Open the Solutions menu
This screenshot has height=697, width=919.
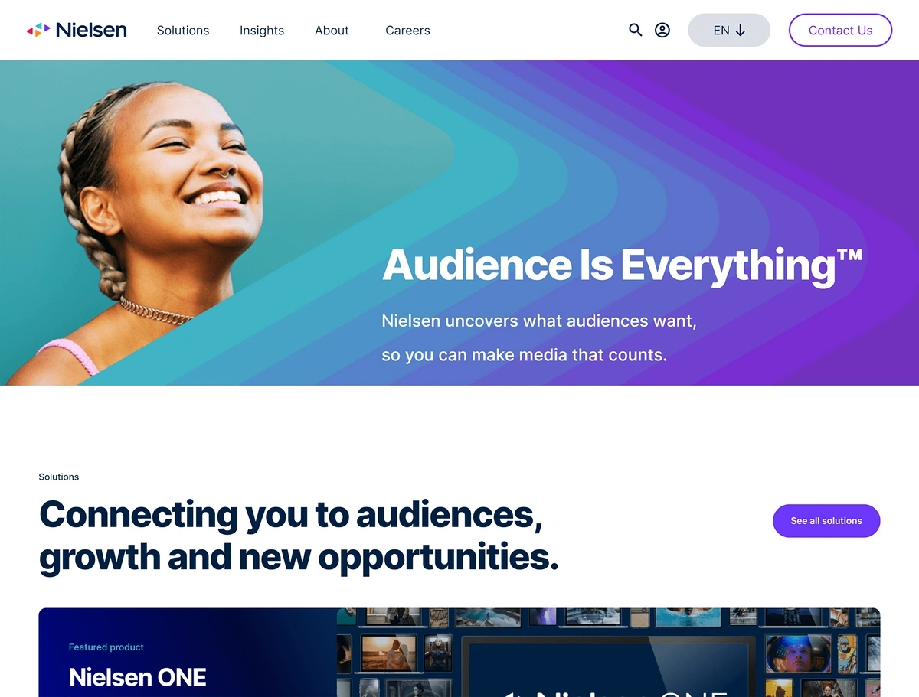[x=183, y=31]
